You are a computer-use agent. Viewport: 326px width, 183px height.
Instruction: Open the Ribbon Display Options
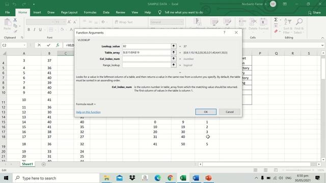(x=285, y=4)
